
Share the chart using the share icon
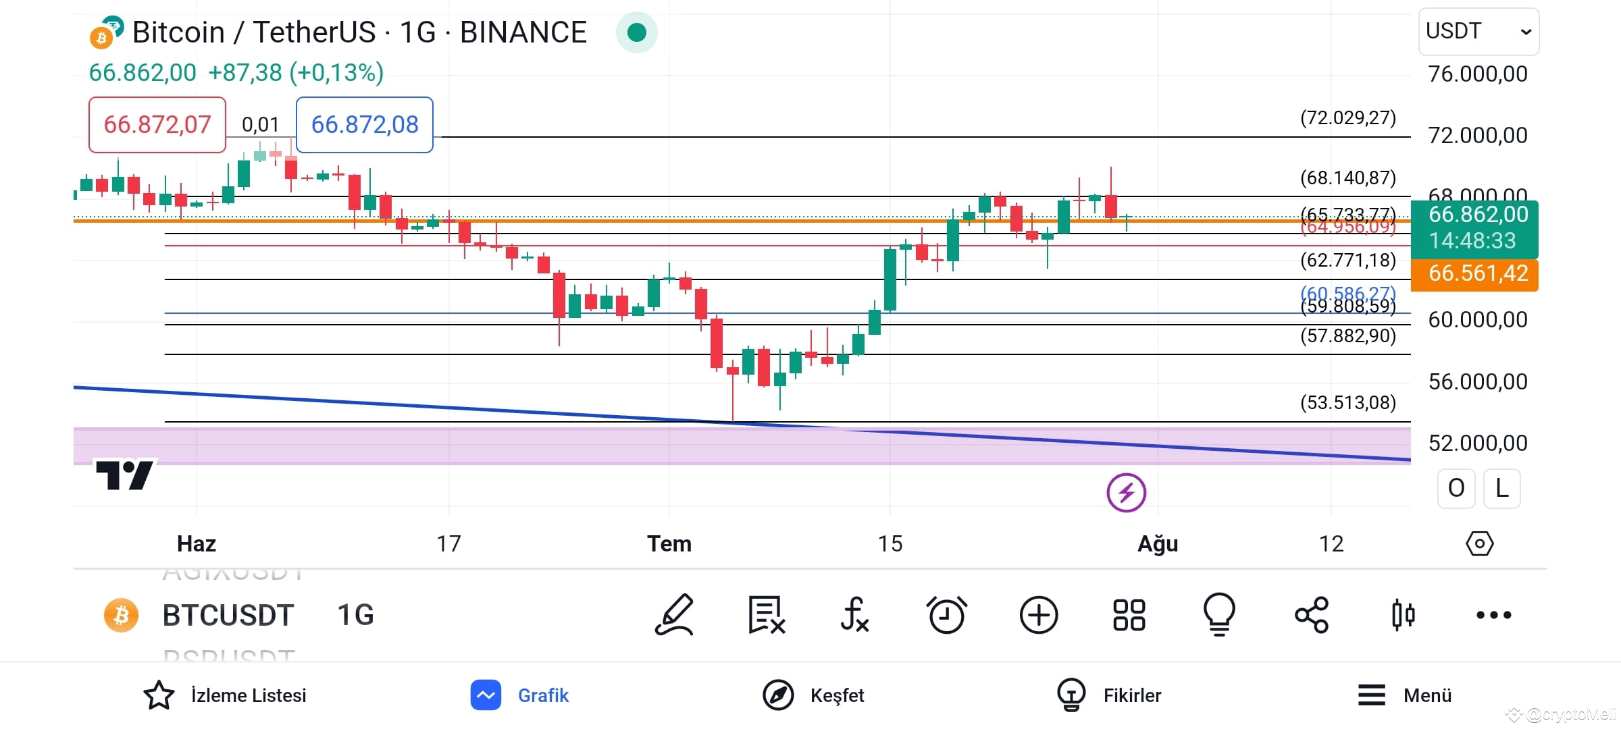point(1312,614)
